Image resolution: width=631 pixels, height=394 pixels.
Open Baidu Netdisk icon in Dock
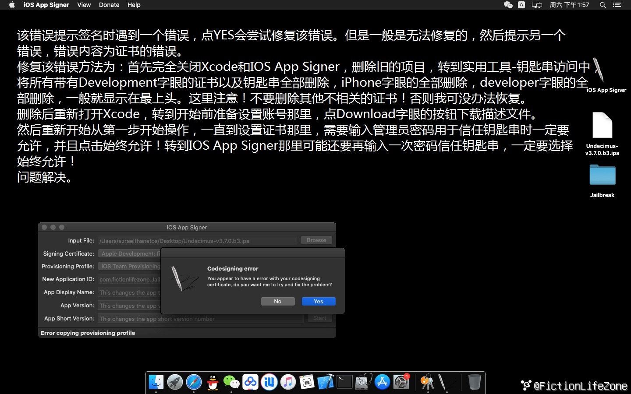tap(250, 382)
